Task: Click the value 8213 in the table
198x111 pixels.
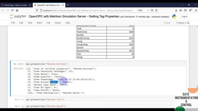Action: (x=131, y=51)
